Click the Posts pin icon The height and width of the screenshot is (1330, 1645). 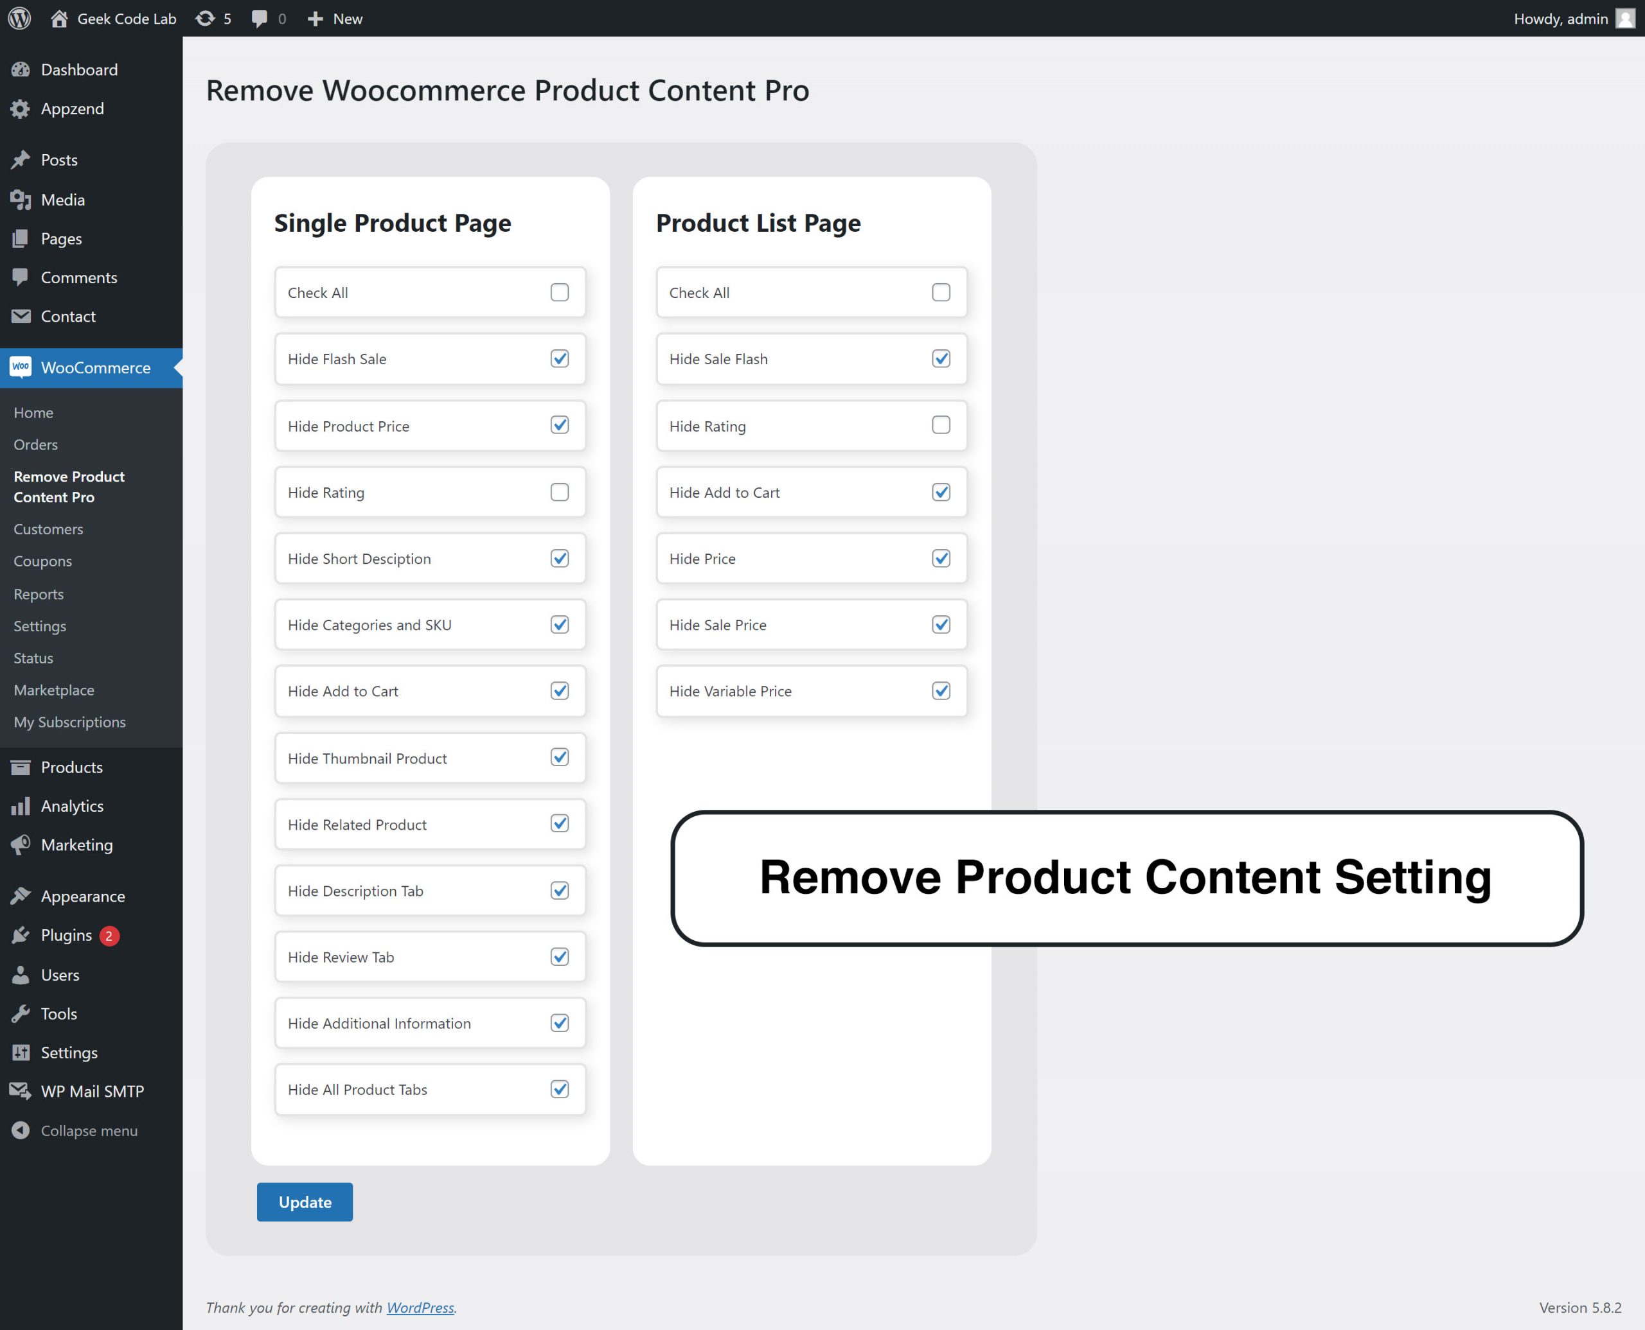(21, 160)
